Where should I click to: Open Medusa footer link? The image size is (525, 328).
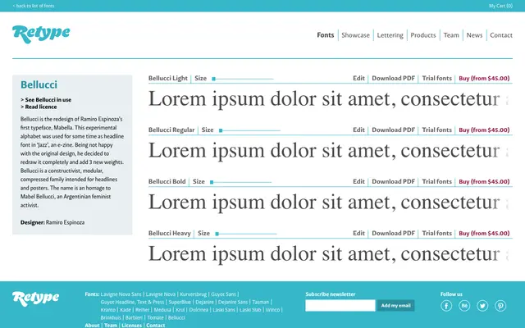click(162, 310)
